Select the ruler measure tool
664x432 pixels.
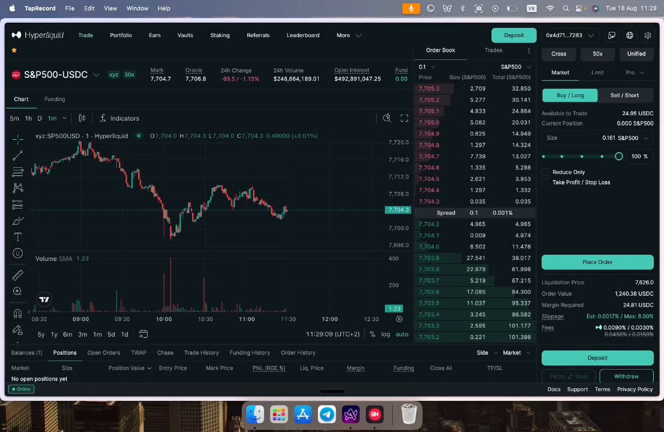18,275
